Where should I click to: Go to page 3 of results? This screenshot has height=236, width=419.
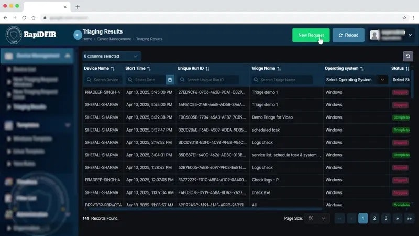[386, 218]
